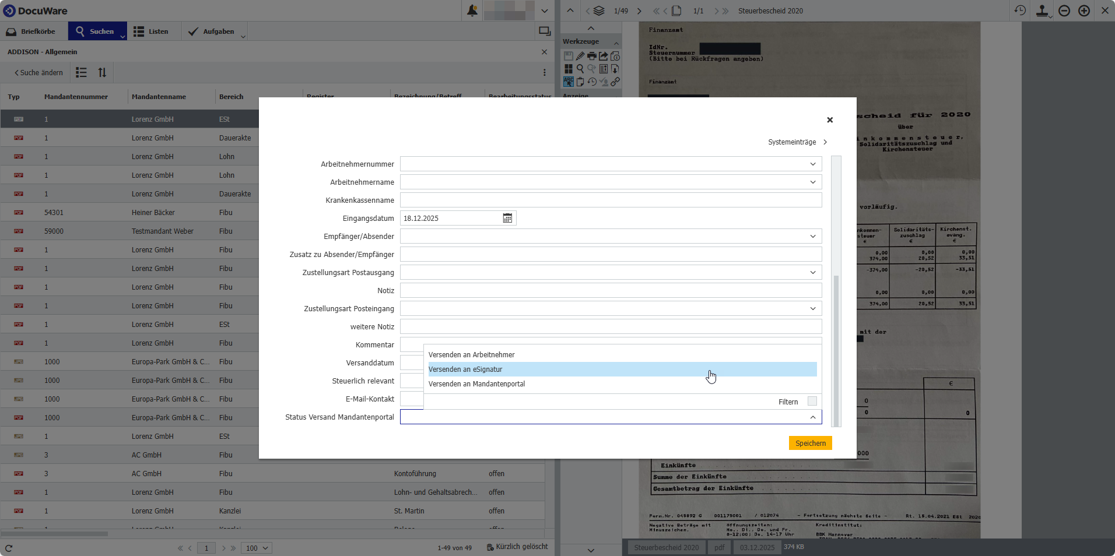
Task: Zoom in the document viewer
Action: (x=1084, y=10)
